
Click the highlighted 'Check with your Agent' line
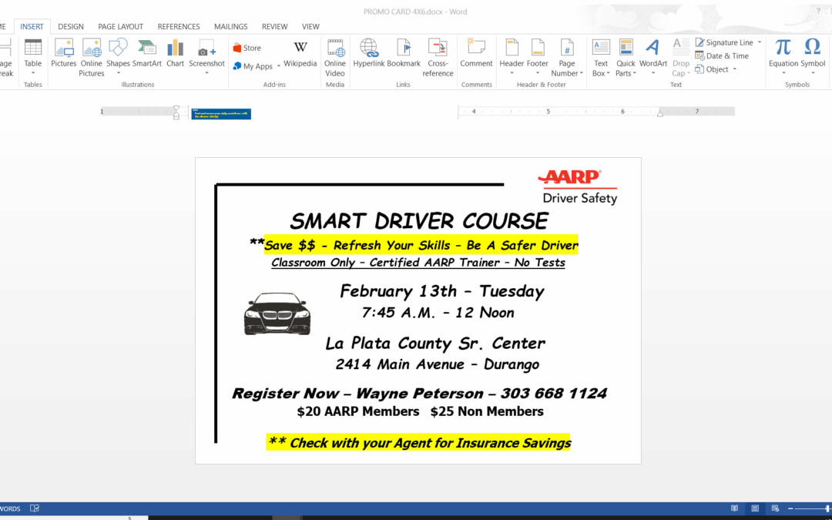[x=418, y=442]
